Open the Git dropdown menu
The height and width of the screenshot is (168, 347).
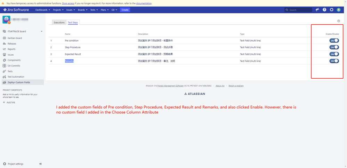tap(114, 10)
